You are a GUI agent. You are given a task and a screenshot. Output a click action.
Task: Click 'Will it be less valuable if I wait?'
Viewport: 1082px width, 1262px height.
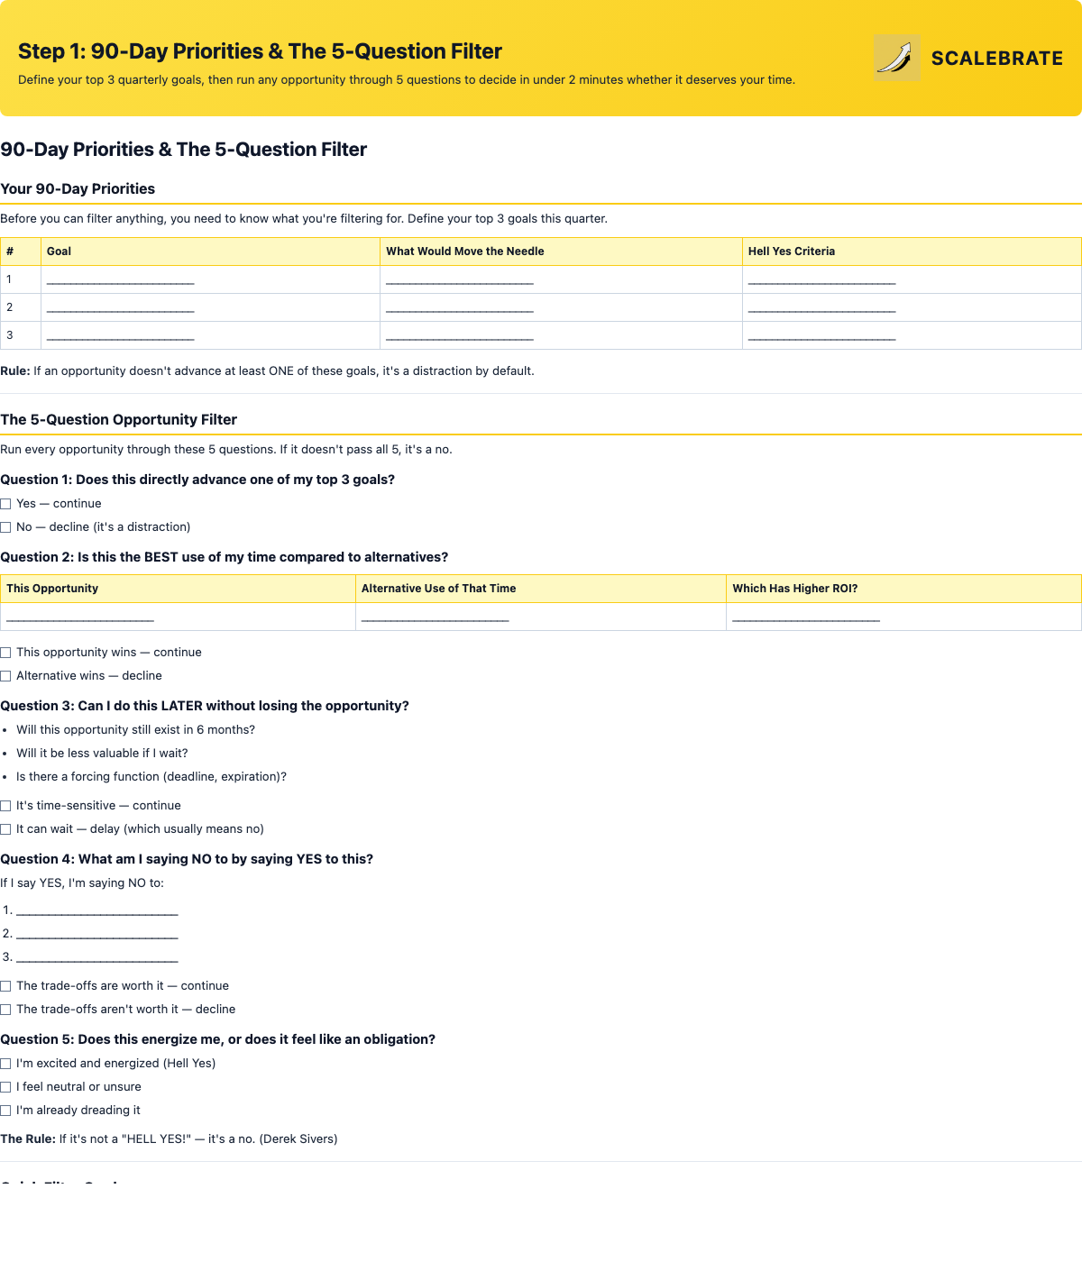[102, 754]
